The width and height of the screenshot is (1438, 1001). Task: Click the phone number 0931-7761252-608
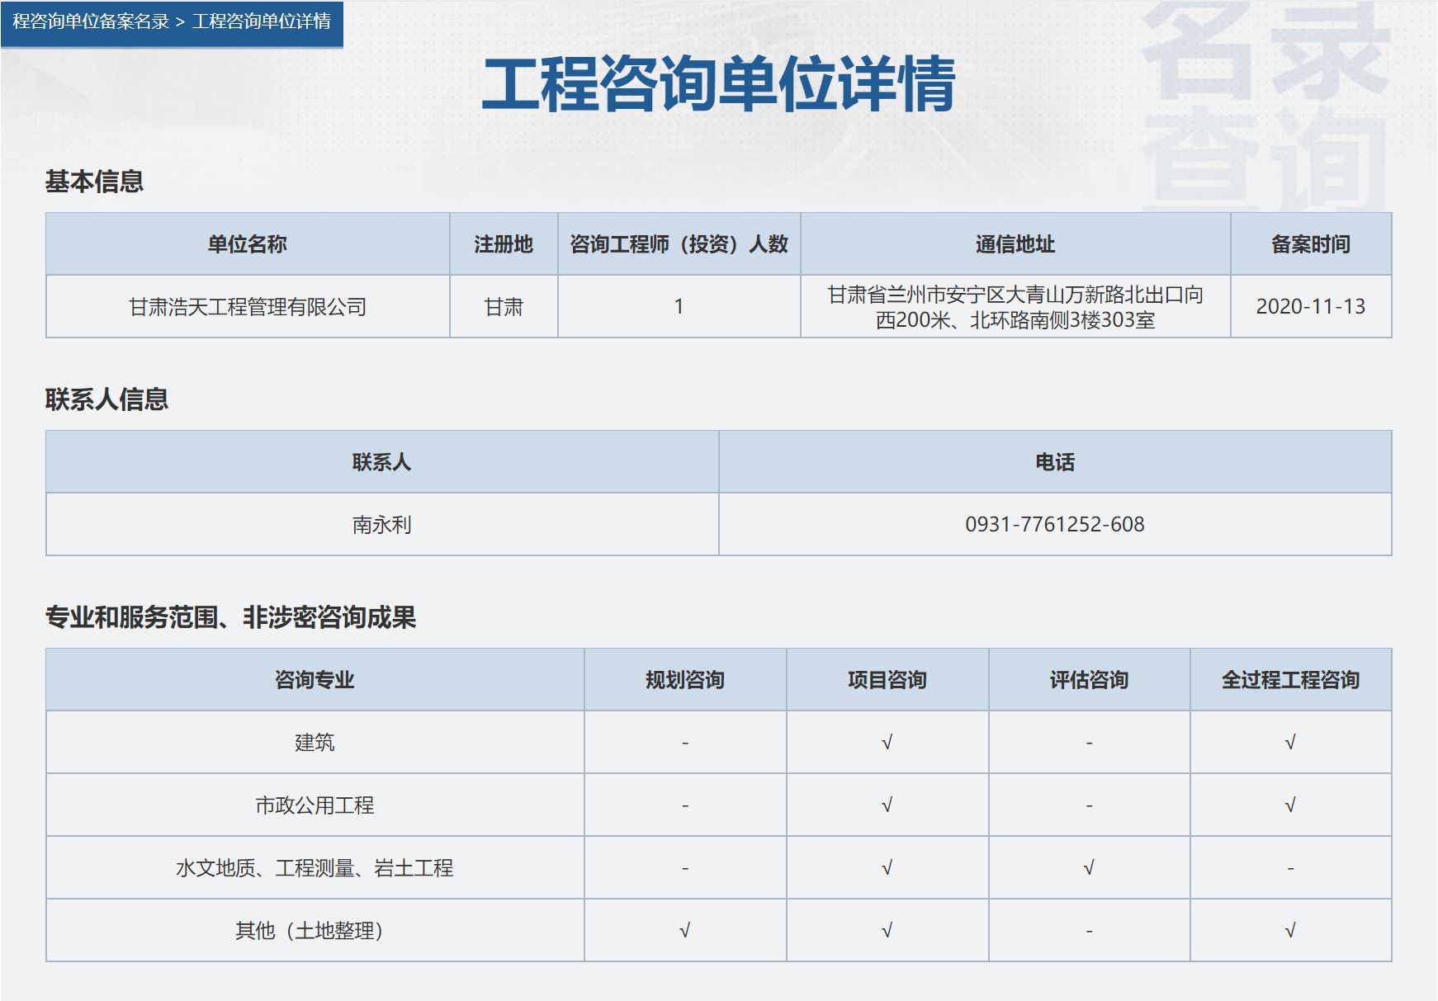(1054, 525)
